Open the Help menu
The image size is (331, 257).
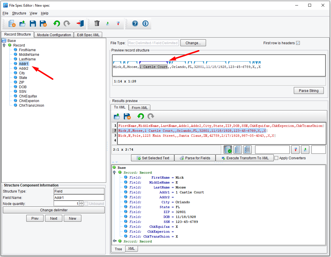[44, 13]
